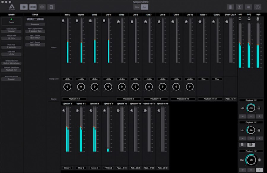The width and height of the screenshot is (267, 173).
Task: Toggle dim on HP1 output
Action: (251, 138)
